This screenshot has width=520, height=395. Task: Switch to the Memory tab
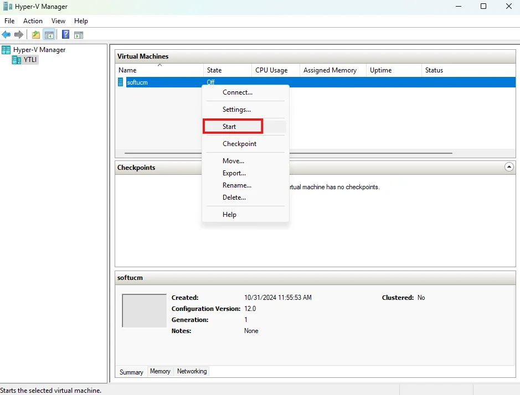tap(160, 371)
